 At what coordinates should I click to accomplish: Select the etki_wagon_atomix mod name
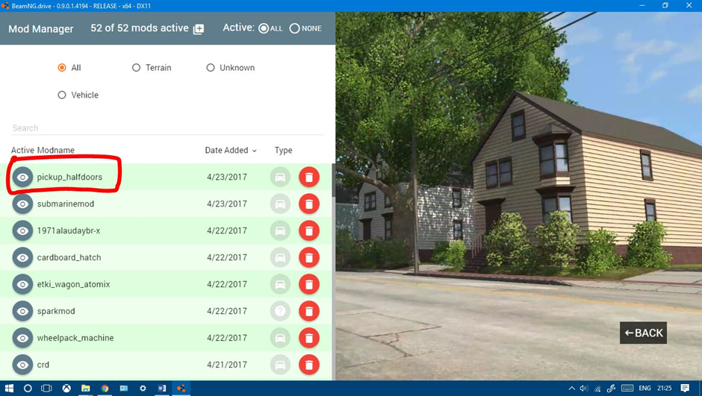click(73, 284)
